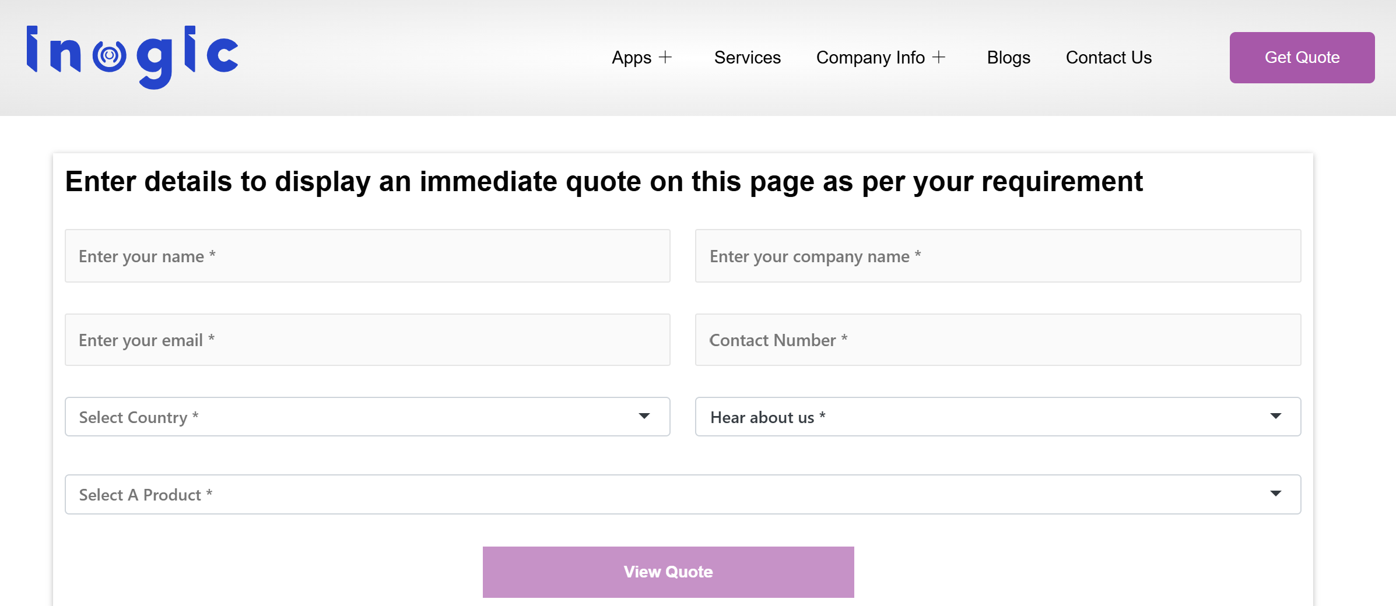Open the Select A Product dropdown

click(682, 494)
